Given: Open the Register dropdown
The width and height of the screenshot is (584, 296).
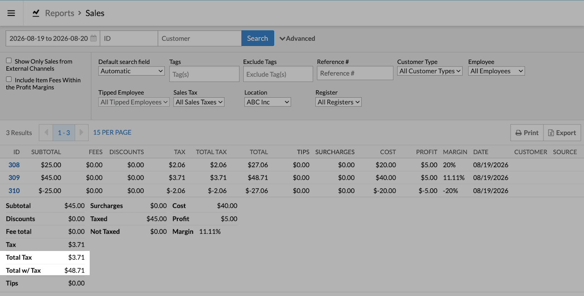Looking at the screenshot, I should (338, 102).
